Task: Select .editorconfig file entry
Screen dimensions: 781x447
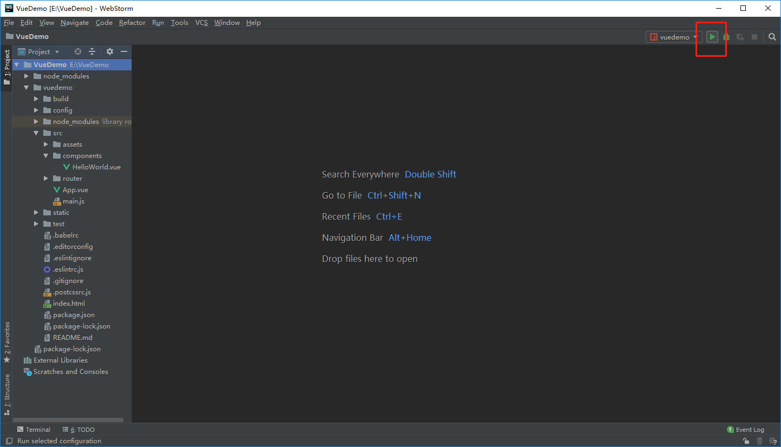Action: (x=68, y=246)
